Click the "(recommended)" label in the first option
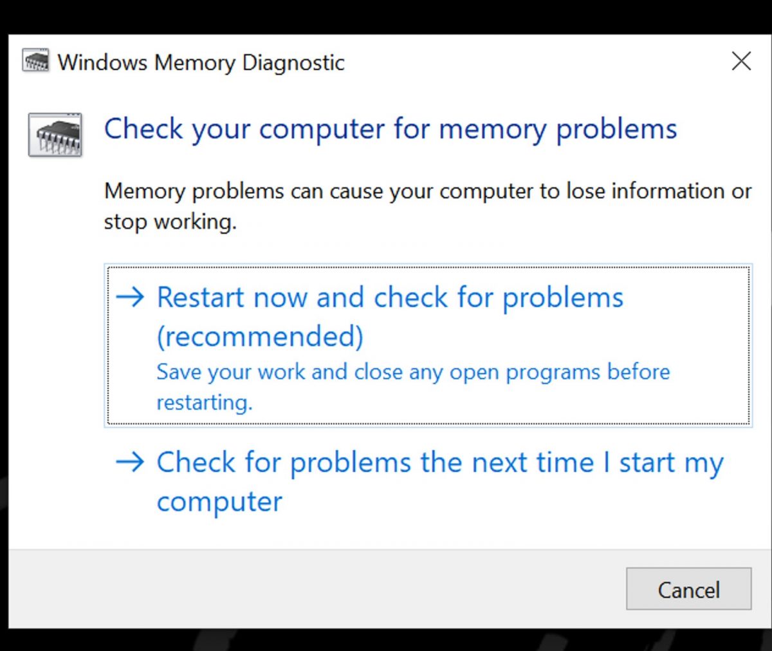 pos(260,337)
